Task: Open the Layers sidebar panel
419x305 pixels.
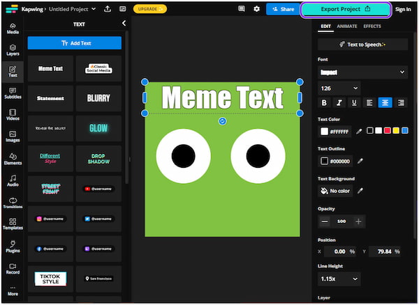Action: pos(13,50)
